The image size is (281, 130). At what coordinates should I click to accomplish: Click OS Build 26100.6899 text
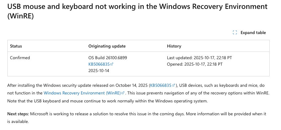click(107, 58)
